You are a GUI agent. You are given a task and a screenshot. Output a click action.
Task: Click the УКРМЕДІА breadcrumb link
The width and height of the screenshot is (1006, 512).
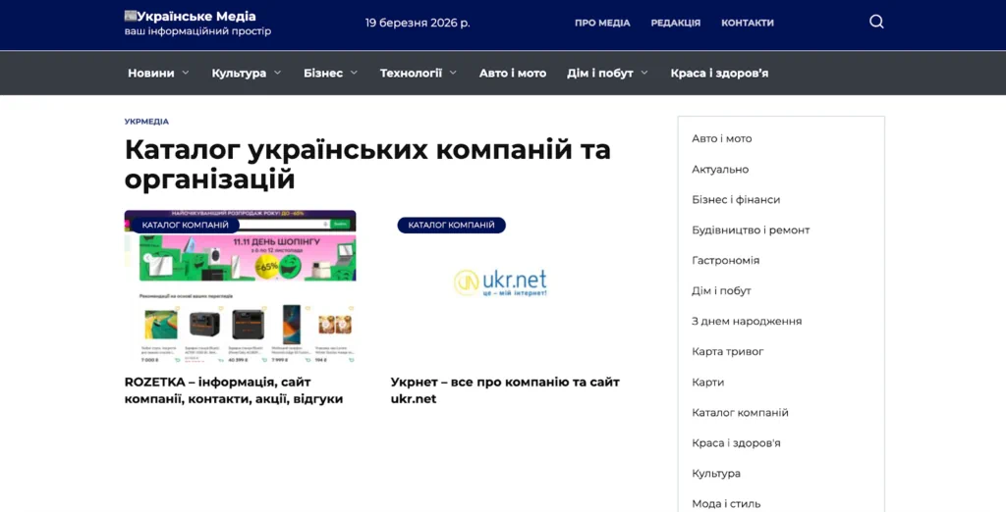coord(146,122)
